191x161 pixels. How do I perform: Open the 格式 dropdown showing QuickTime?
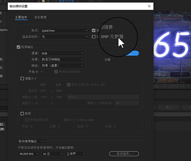pyautogui.click(x=65, y=31)
